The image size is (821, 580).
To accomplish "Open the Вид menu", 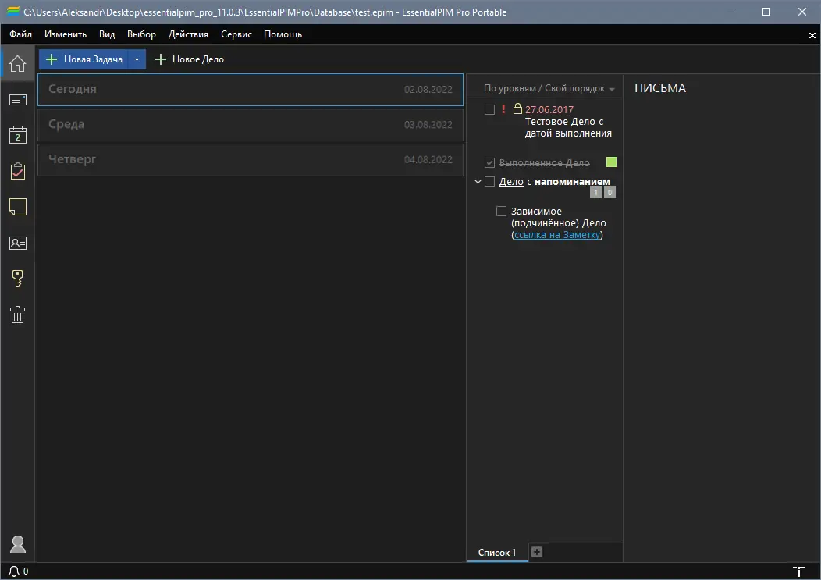I will point(107,34).
